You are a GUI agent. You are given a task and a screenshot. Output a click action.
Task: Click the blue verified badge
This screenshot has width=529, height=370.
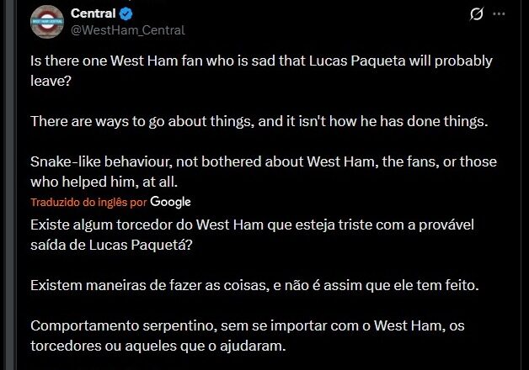(126, 13)
